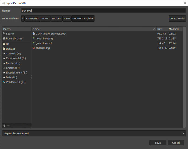188x149 pixels.
Task: Click the green tree.png file icon
Action: click(x=34, y=38)
